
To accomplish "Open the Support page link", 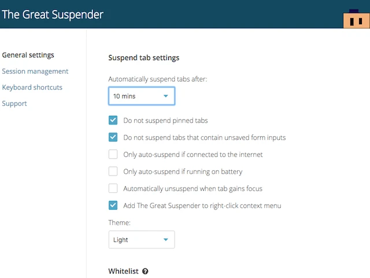I will [x=14, y=104].
